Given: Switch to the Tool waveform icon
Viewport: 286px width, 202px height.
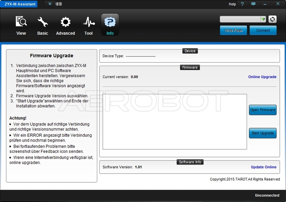Looking at the screenshot, I should click(x=88, y=22).
